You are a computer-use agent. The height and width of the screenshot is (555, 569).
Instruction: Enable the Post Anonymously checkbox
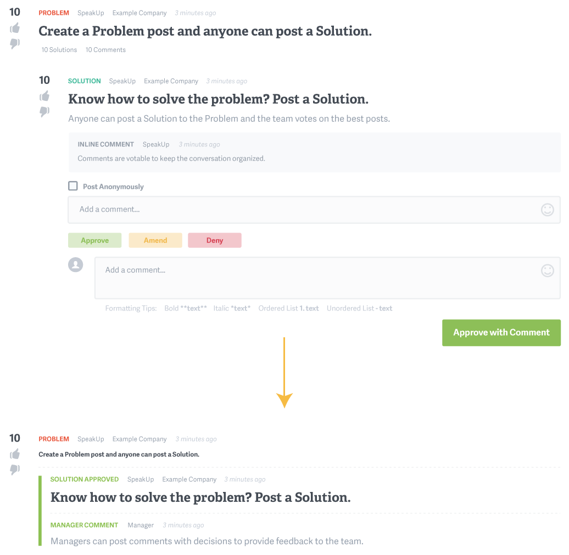point(73,186)
